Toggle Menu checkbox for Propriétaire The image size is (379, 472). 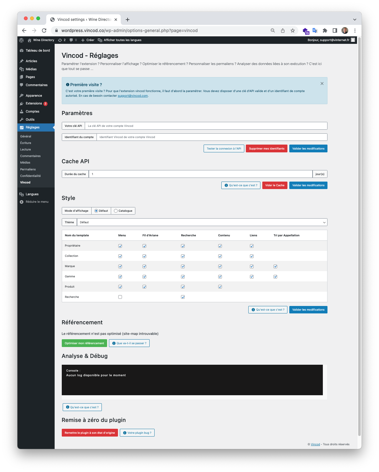[x=120, y=246]
